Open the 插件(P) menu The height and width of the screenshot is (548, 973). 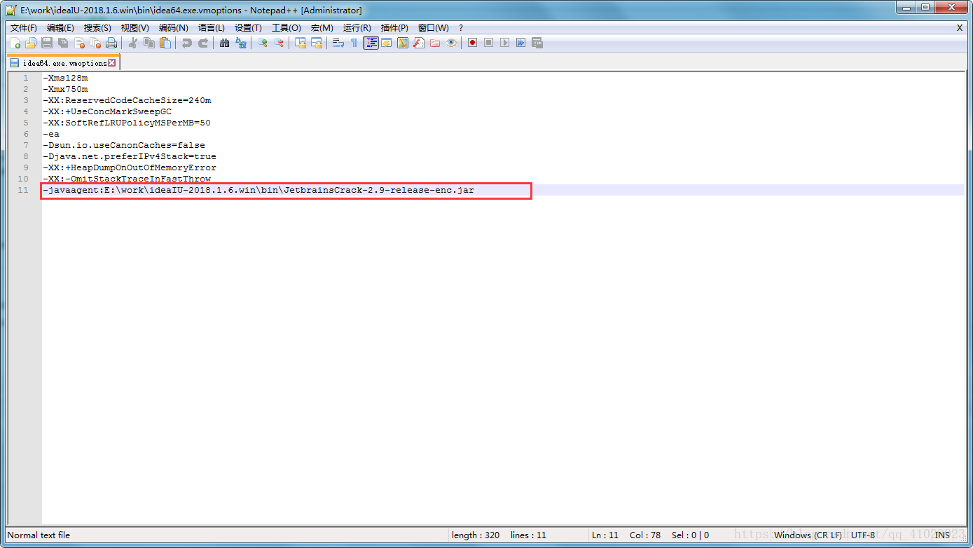click(394, 28)
